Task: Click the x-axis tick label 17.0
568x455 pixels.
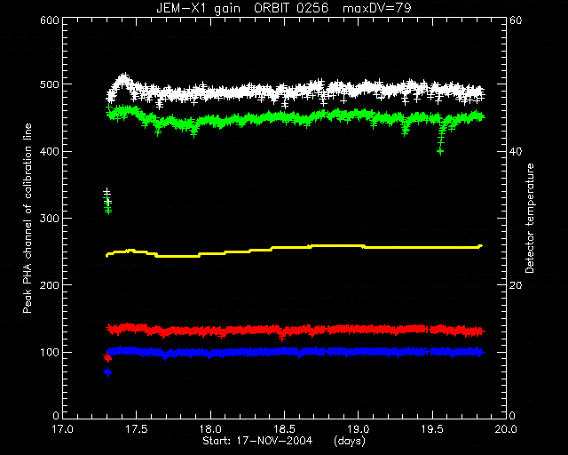Action: (63, 429)
